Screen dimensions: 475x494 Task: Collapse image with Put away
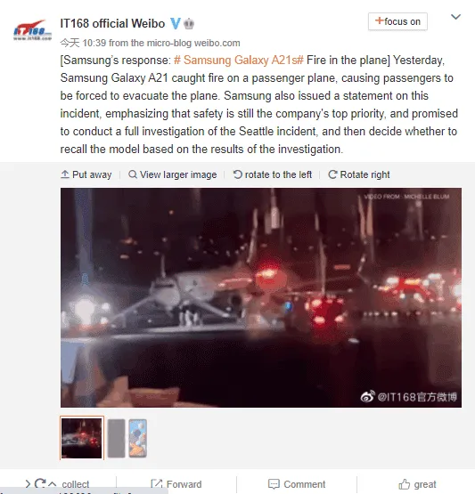(86, 174)
